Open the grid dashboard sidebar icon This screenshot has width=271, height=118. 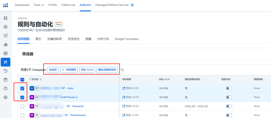click(6, 18)
